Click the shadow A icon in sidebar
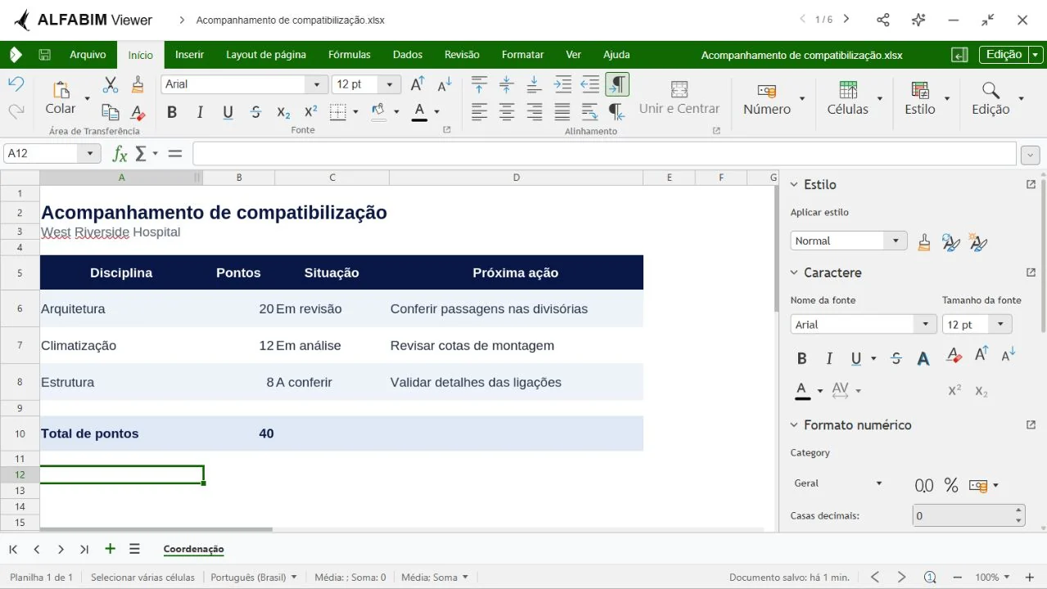Viewport: 1047px width, 589px height. 923,358
